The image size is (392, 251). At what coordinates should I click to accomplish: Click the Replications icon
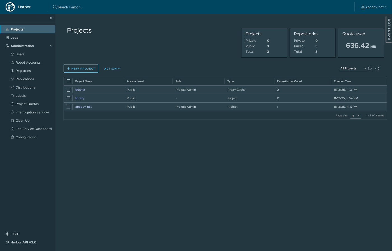(12, 79)
